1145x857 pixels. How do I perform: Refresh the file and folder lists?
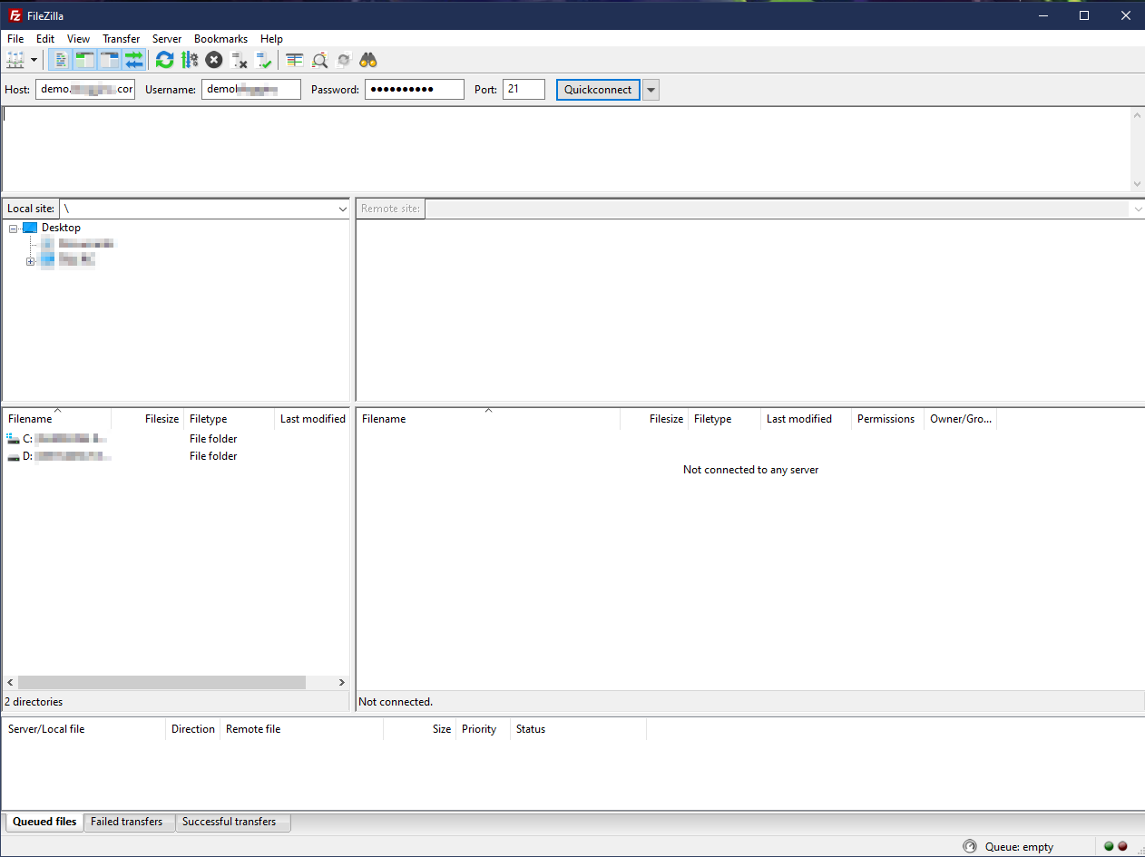[164, 60]
